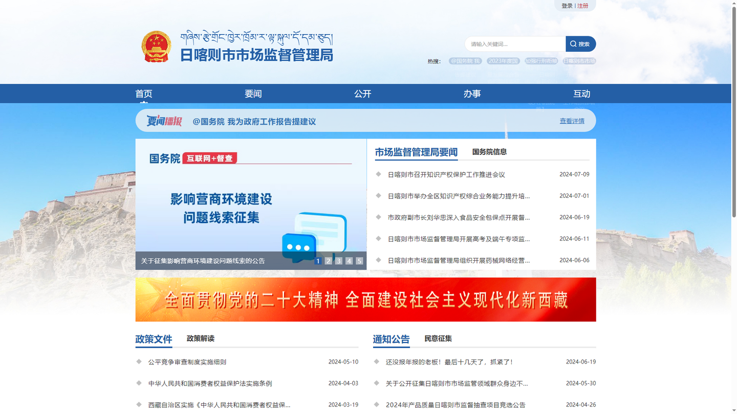Open the 登录 login link
This screenshot has height=414, width=737.
coord(567,6)
